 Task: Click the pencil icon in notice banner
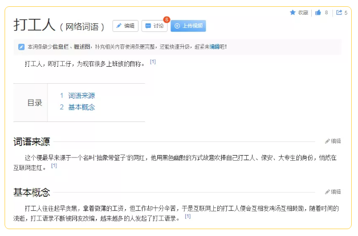[x=22, y=47]
